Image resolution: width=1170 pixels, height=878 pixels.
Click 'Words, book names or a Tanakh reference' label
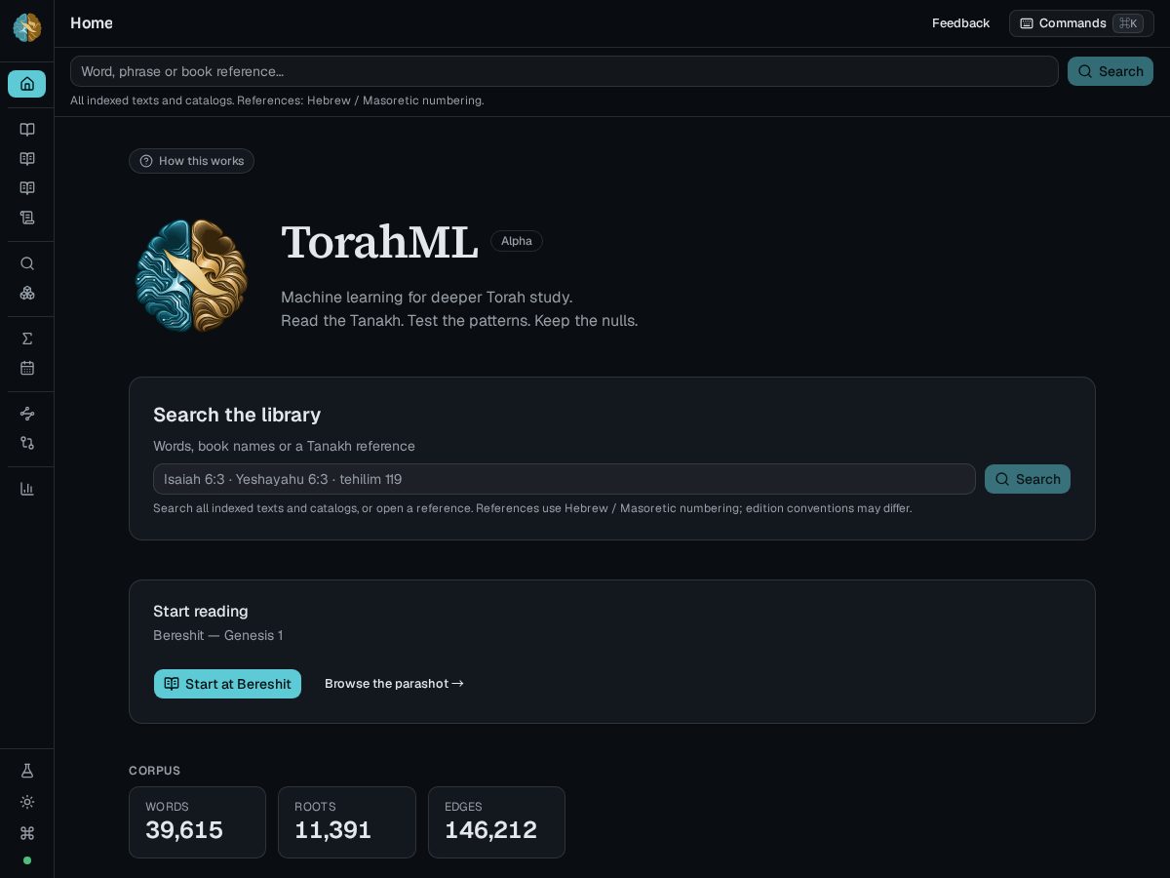click(x=284, y=446)
